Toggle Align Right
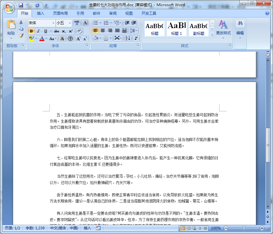 pos(110,31)
